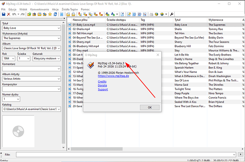Click the second printer-style playlist icon

(73, 14)
